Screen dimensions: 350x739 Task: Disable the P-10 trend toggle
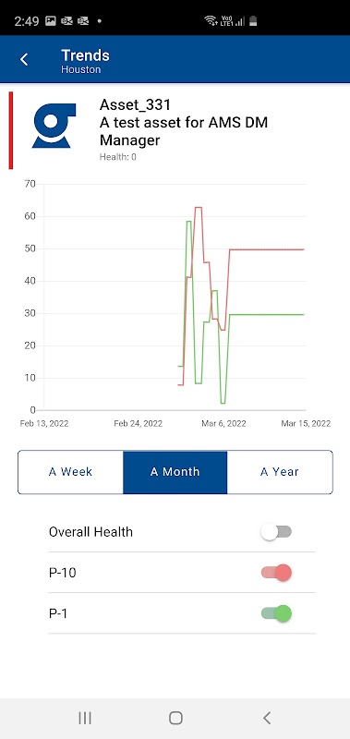click(276, 573)
